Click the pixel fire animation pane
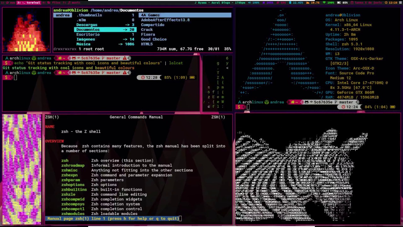This screenshot has height=227, width=403. pos(26,29)
